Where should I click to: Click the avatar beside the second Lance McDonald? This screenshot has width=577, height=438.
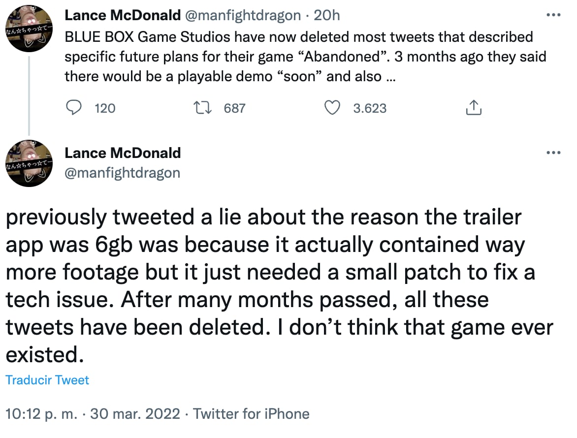point(29,163)
